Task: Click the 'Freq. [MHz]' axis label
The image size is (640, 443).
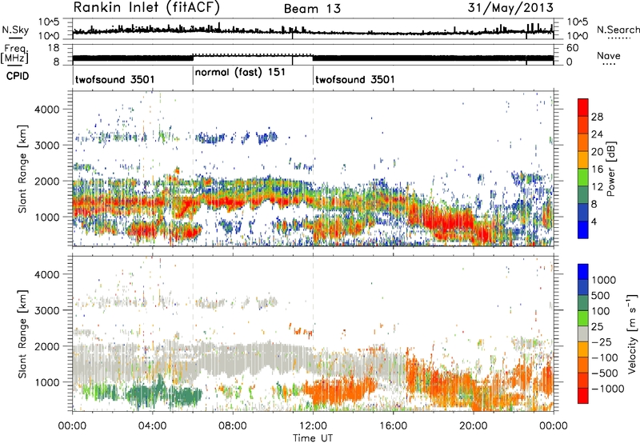Action: pos(15,54)
